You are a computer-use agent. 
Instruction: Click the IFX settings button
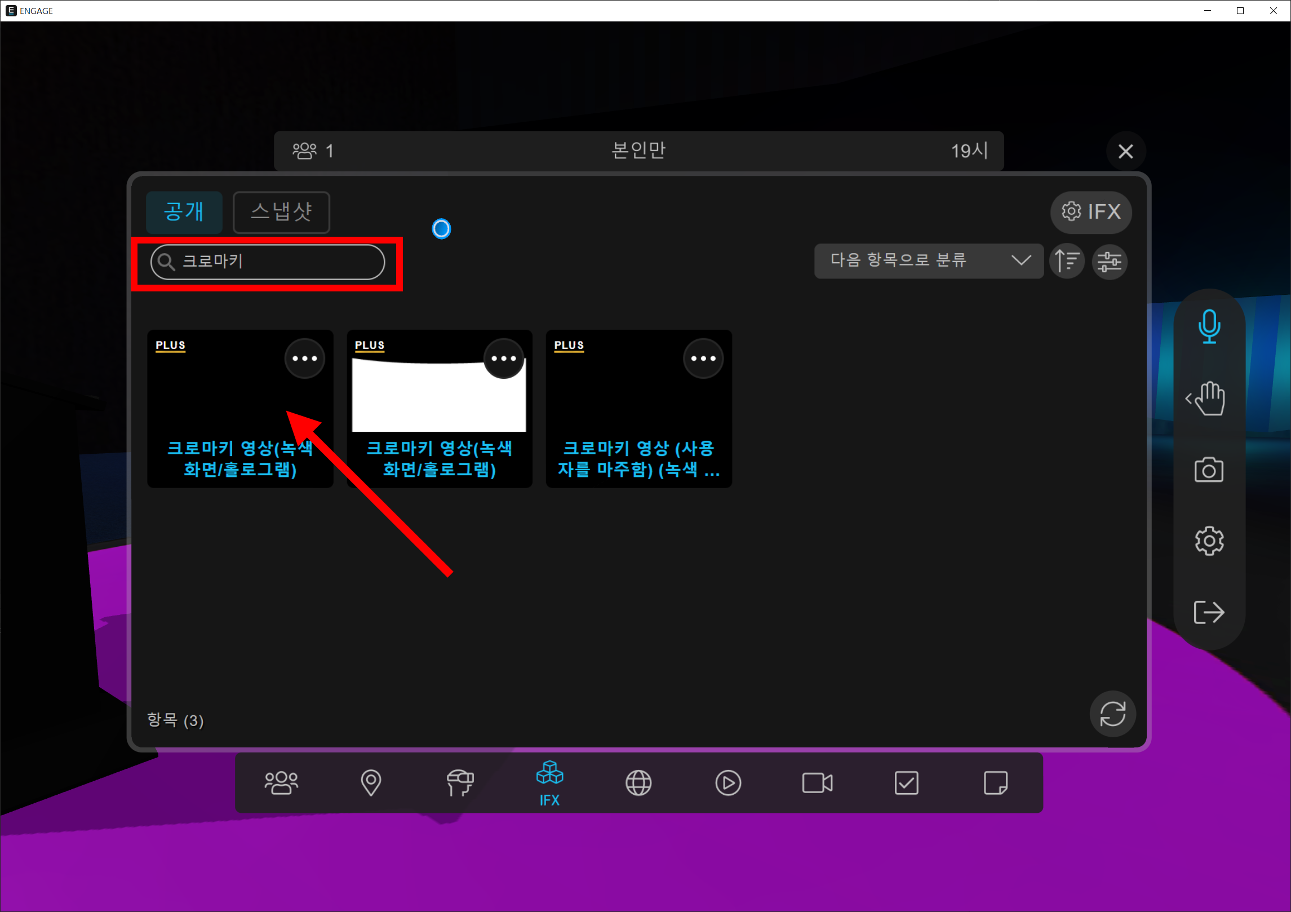point(1091,212)
